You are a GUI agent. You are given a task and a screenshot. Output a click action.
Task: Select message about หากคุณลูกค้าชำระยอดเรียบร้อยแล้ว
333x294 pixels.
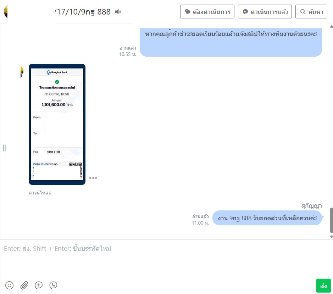click(231, 43)
